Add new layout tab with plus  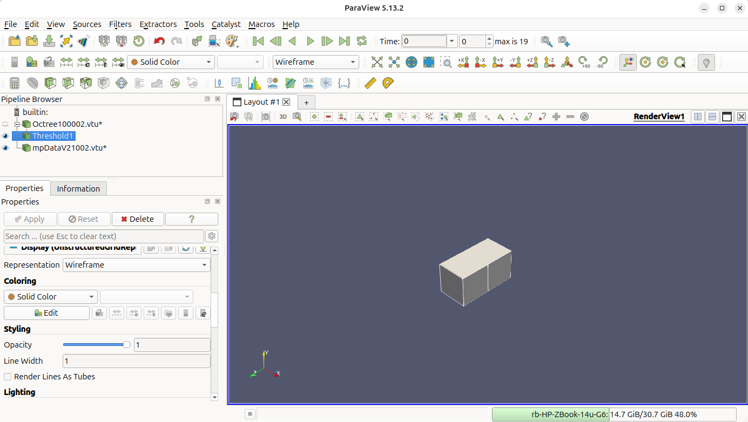click(x=306, y=103)
